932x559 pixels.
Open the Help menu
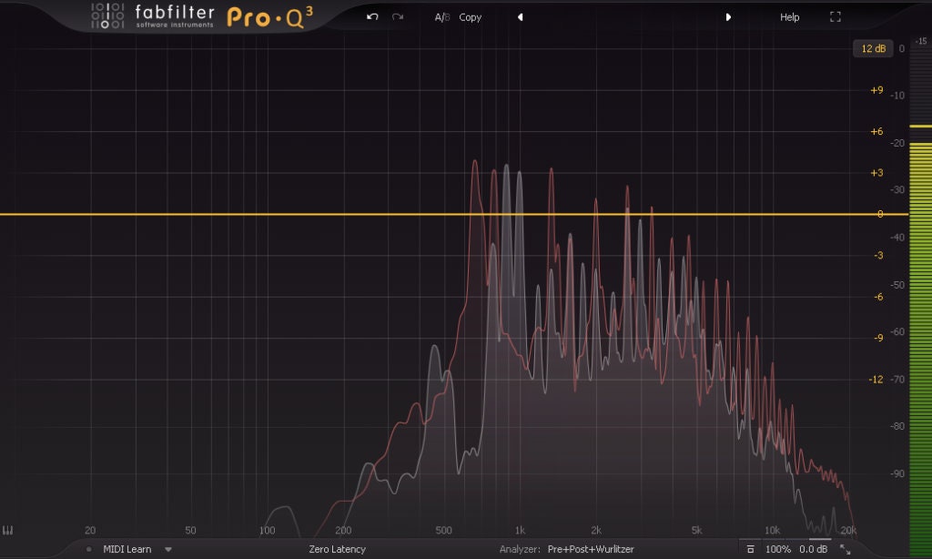(789, 17)
